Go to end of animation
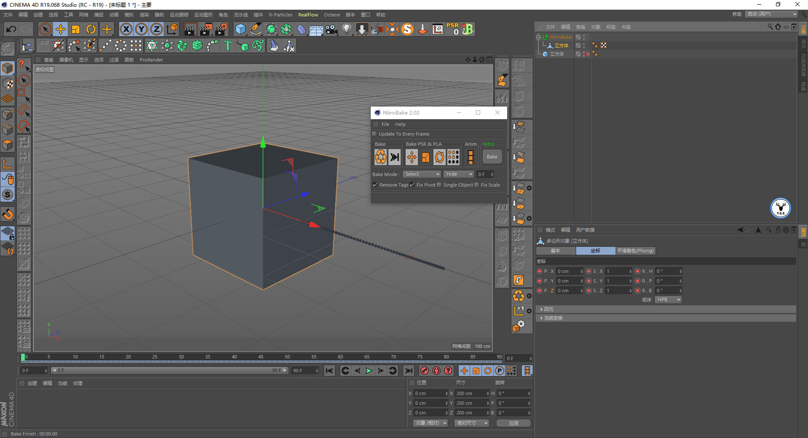808x438 pixels. [408, 371]
